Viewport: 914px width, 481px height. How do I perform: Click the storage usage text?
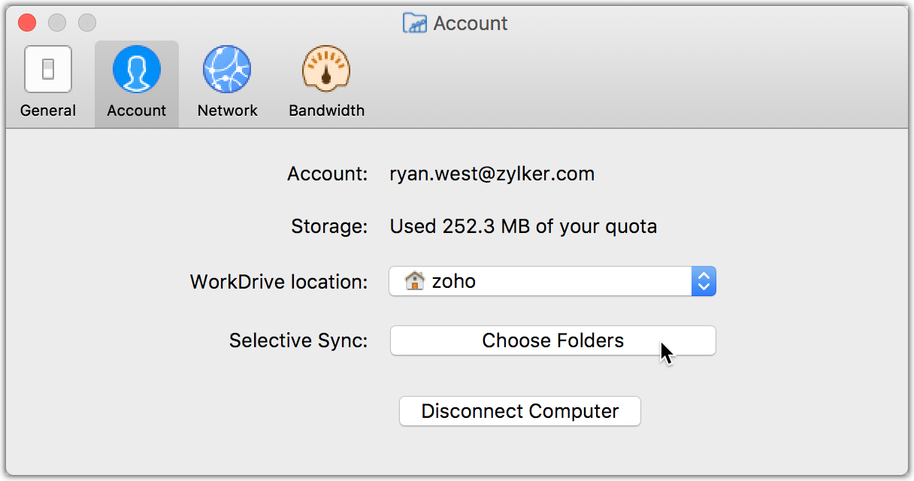pos(523,226)
